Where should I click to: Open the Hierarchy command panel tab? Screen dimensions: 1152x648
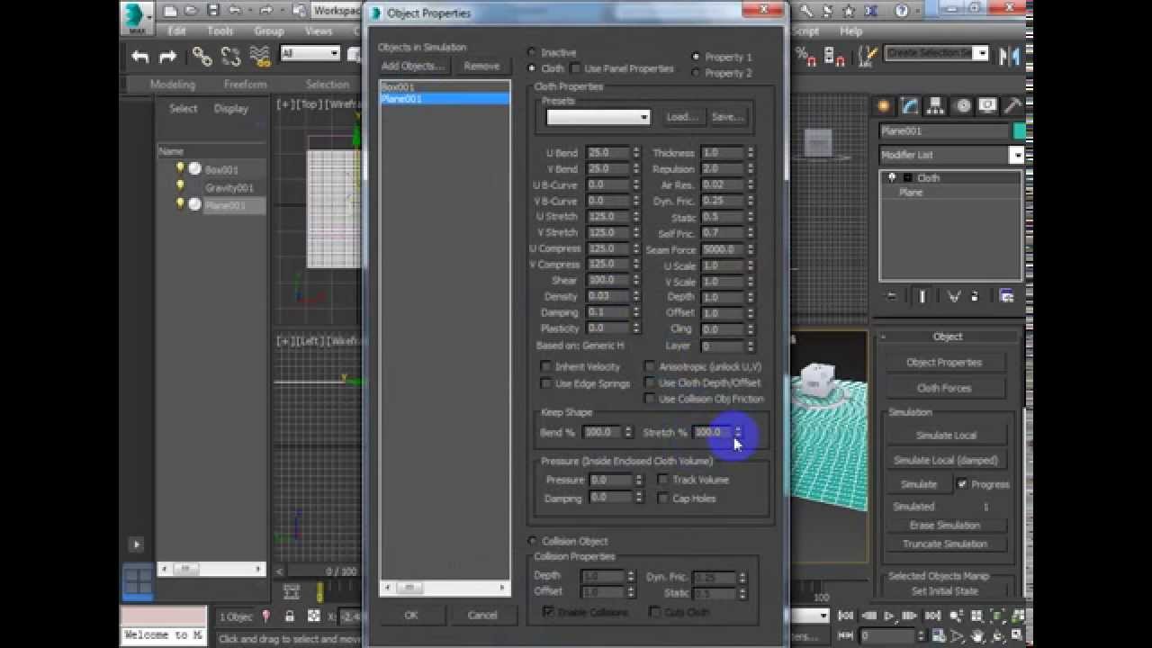pyautogui.click(x=936, y=106)
